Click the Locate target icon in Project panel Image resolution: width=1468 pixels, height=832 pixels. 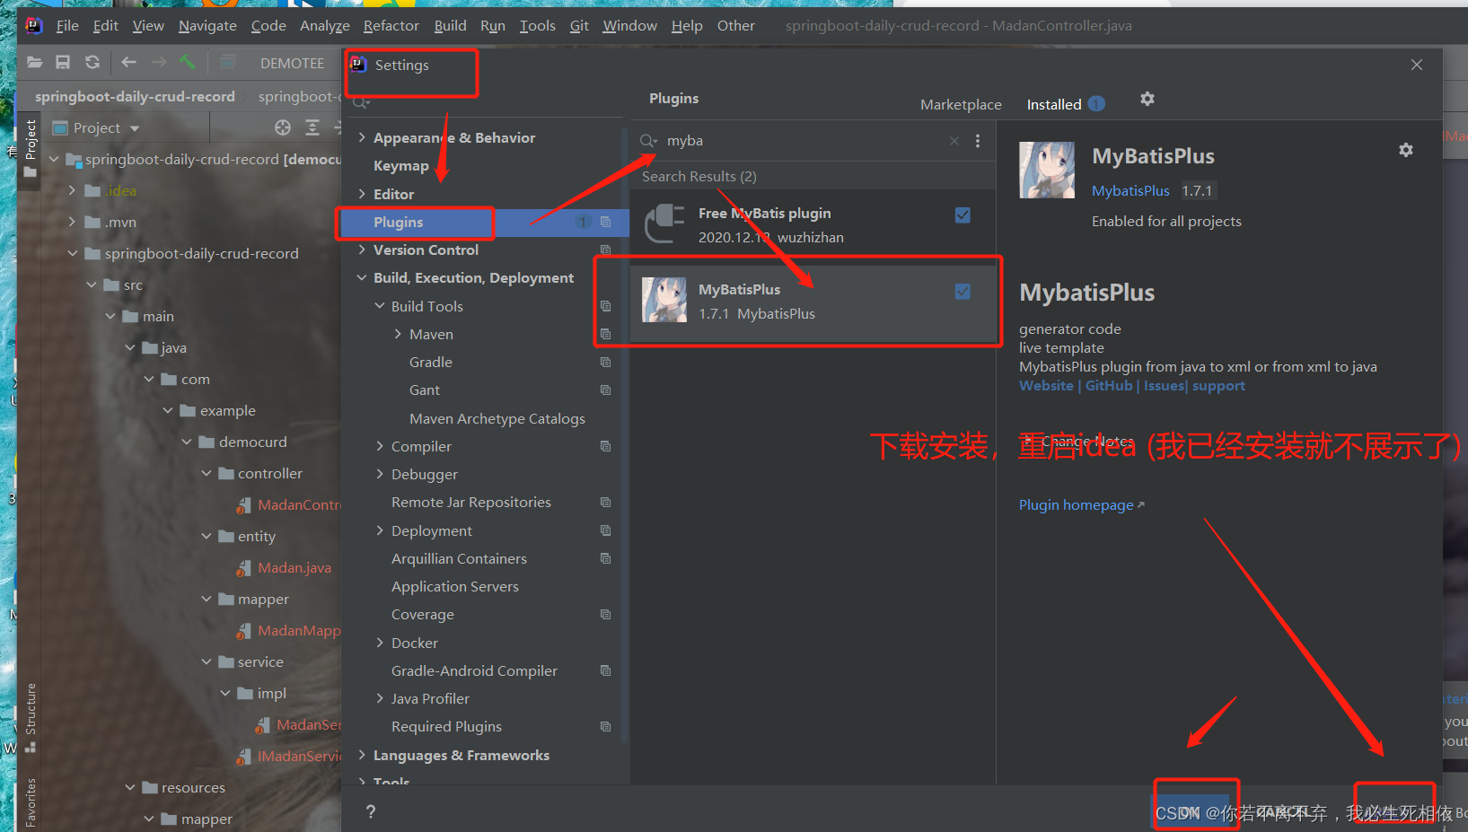coord(283,127)
